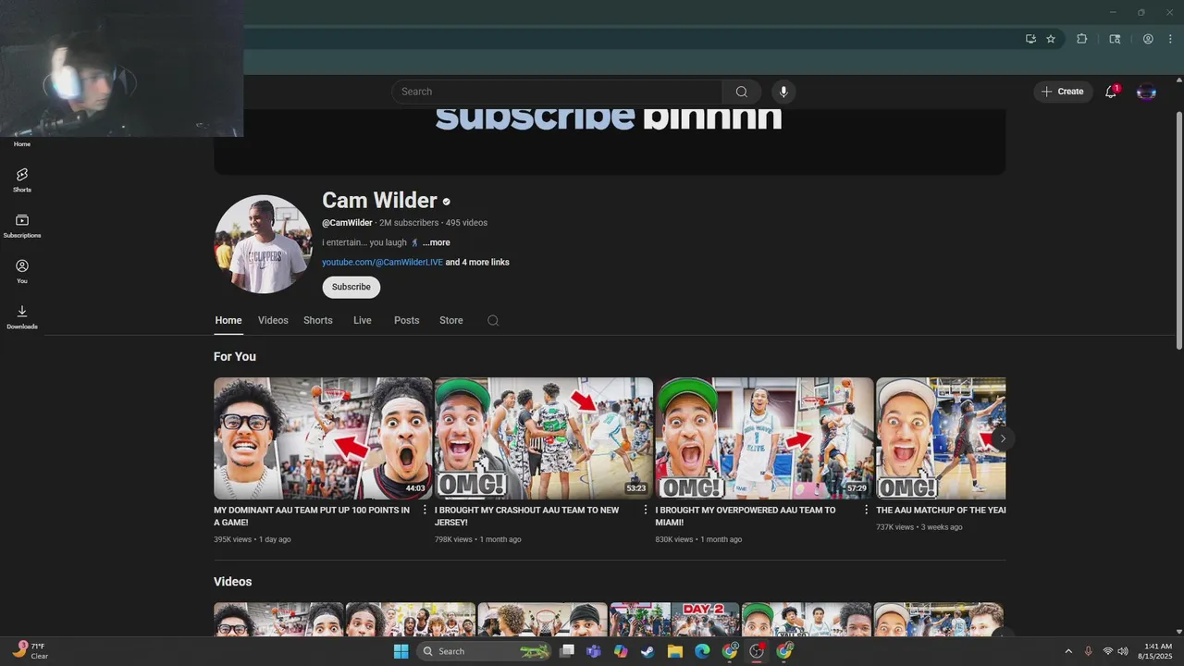The image size is (1184, 666).
Task: Open the 'and 4 more links' link
Action: click(477, 262)
